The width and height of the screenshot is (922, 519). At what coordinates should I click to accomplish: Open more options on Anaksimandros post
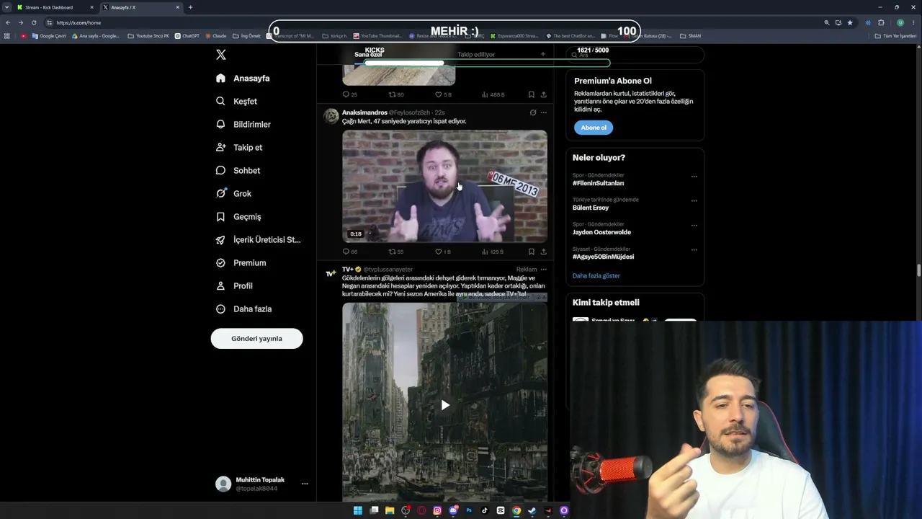[544, 112]
